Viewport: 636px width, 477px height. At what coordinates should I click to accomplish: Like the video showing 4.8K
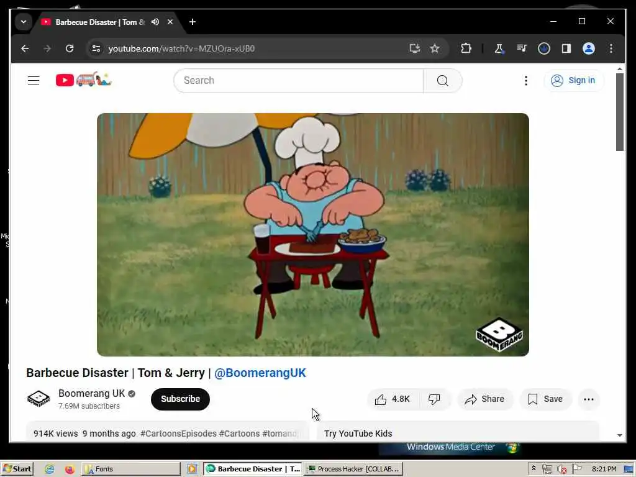coord(393,399)
